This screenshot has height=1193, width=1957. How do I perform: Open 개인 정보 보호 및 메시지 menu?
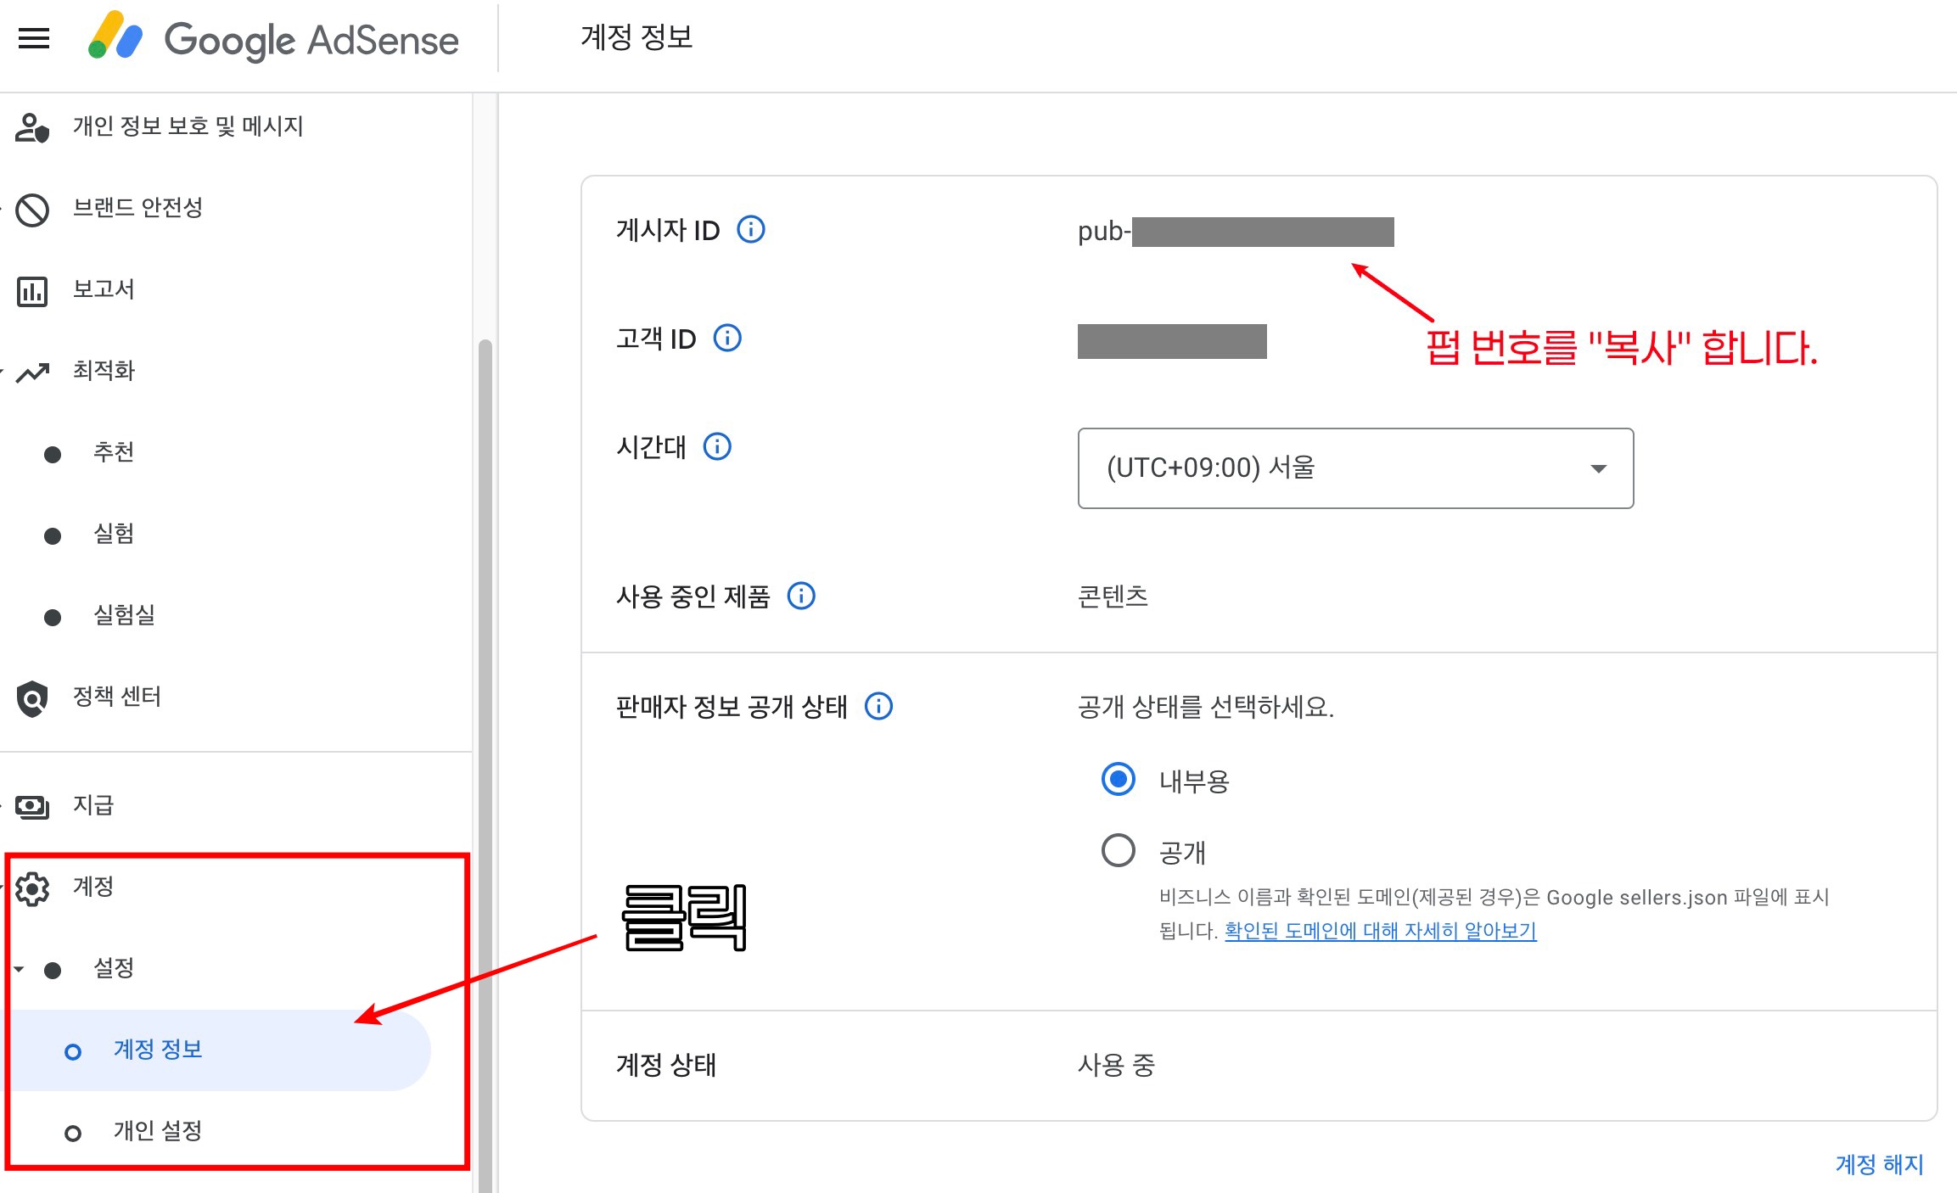tap(188, 126)
